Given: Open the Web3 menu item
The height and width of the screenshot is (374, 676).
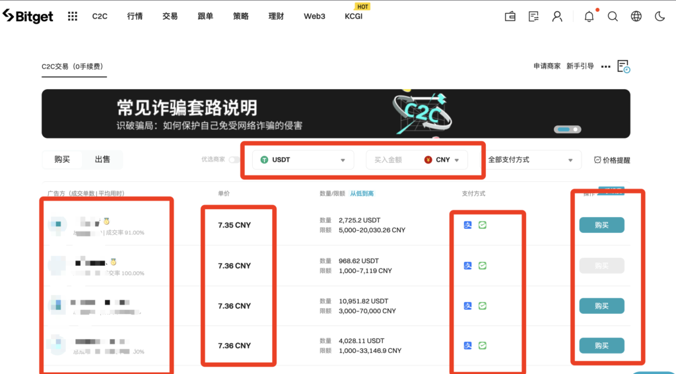Looking at the screenshot, I should [x=314, y=16].
